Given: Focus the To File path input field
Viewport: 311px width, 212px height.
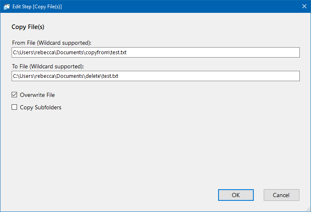Looking at the screenshot, I should tap(155, 76).
